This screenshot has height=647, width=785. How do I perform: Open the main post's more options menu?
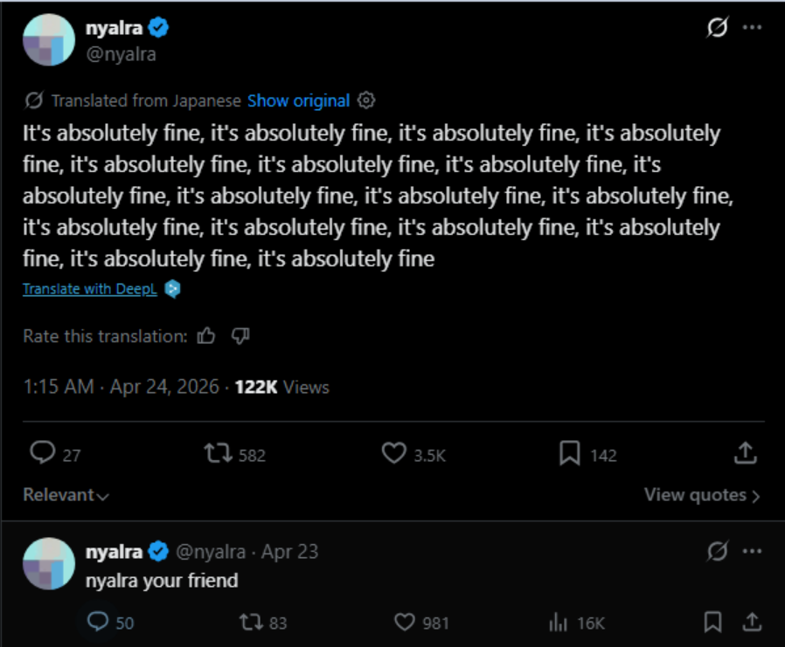[x=752, y=27]
